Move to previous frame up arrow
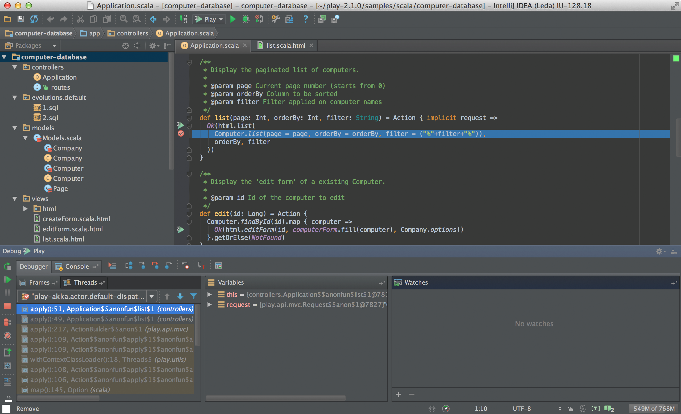The width and height of the screenshot is (681, 414). [167, 296]
